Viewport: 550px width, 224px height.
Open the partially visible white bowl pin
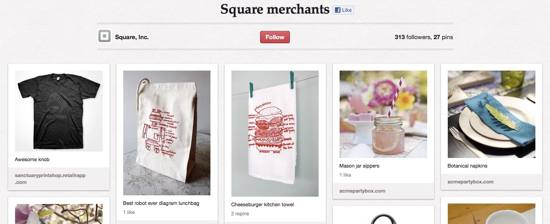click(492, 214)
